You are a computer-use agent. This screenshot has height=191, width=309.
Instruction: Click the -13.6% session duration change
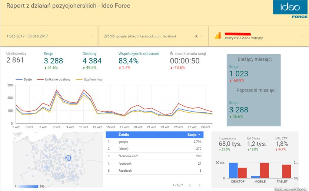click(178, 67)
